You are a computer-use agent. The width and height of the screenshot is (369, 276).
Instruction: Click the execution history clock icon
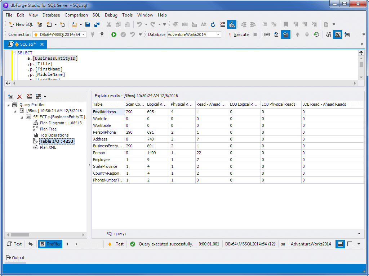tap(316, 34)
